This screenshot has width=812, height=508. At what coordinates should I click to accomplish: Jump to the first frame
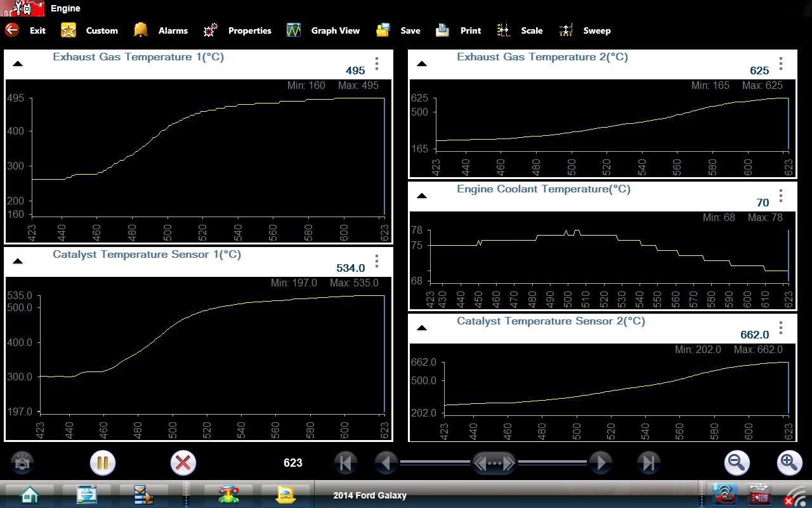[x=345, y=463]
